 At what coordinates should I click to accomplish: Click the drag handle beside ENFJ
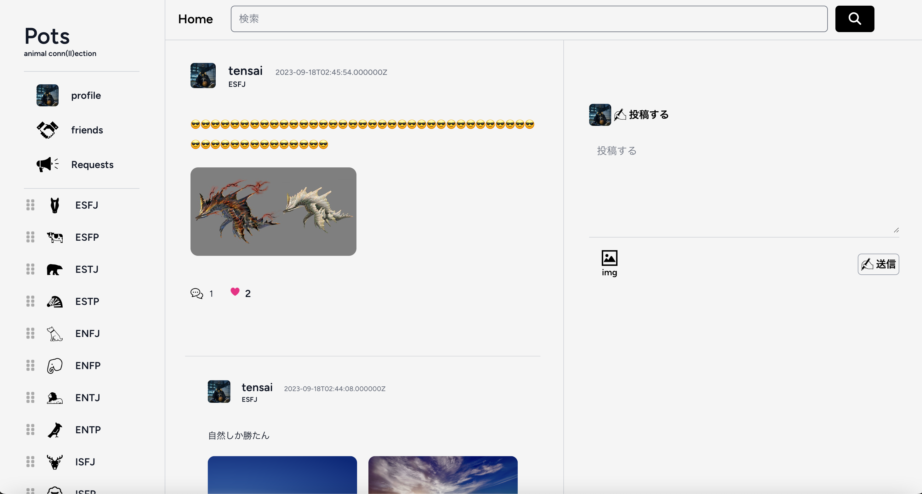[x=31, y=334]
